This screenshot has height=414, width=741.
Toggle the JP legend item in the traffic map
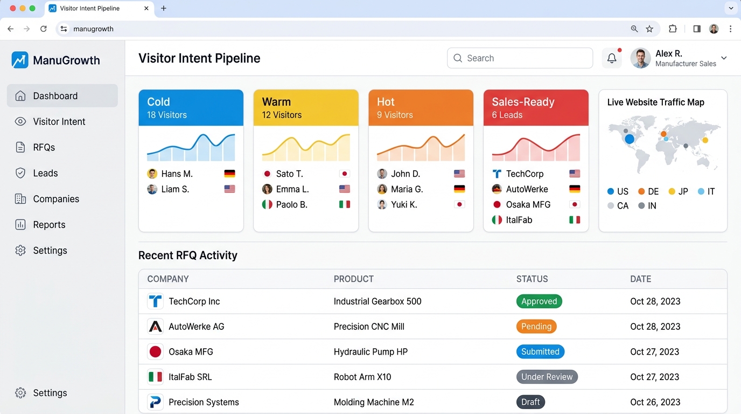coord(677,191)
